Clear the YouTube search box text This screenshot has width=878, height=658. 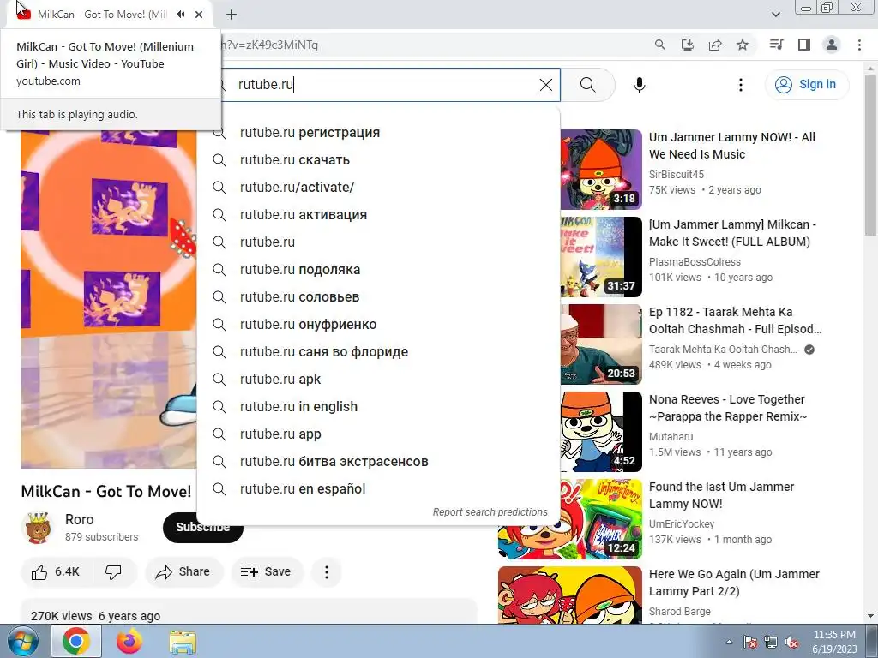tap(546, 85)
